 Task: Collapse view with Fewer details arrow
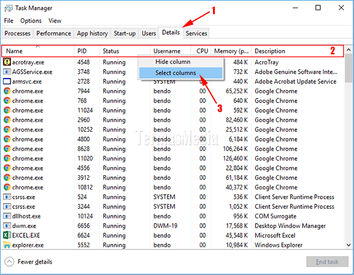pyautogui.click(x=9, y=261)
